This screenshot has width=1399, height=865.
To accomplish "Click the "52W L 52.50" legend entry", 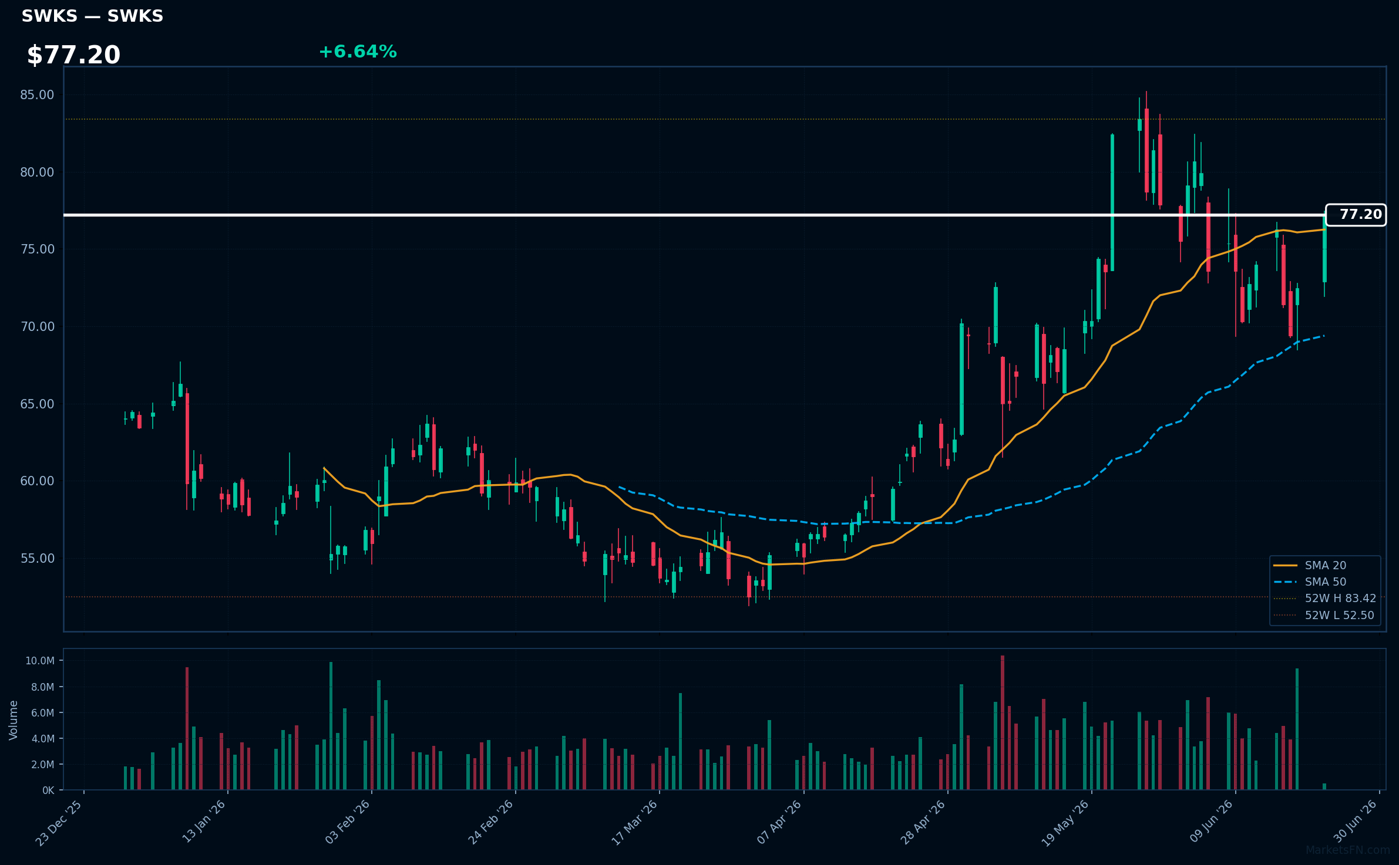I will click(x=1324, y=615).
